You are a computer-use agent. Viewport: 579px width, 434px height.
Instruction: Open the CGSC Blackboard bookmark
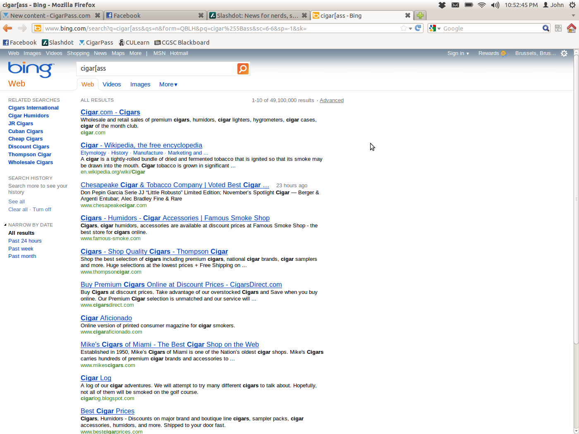point(182,43)
